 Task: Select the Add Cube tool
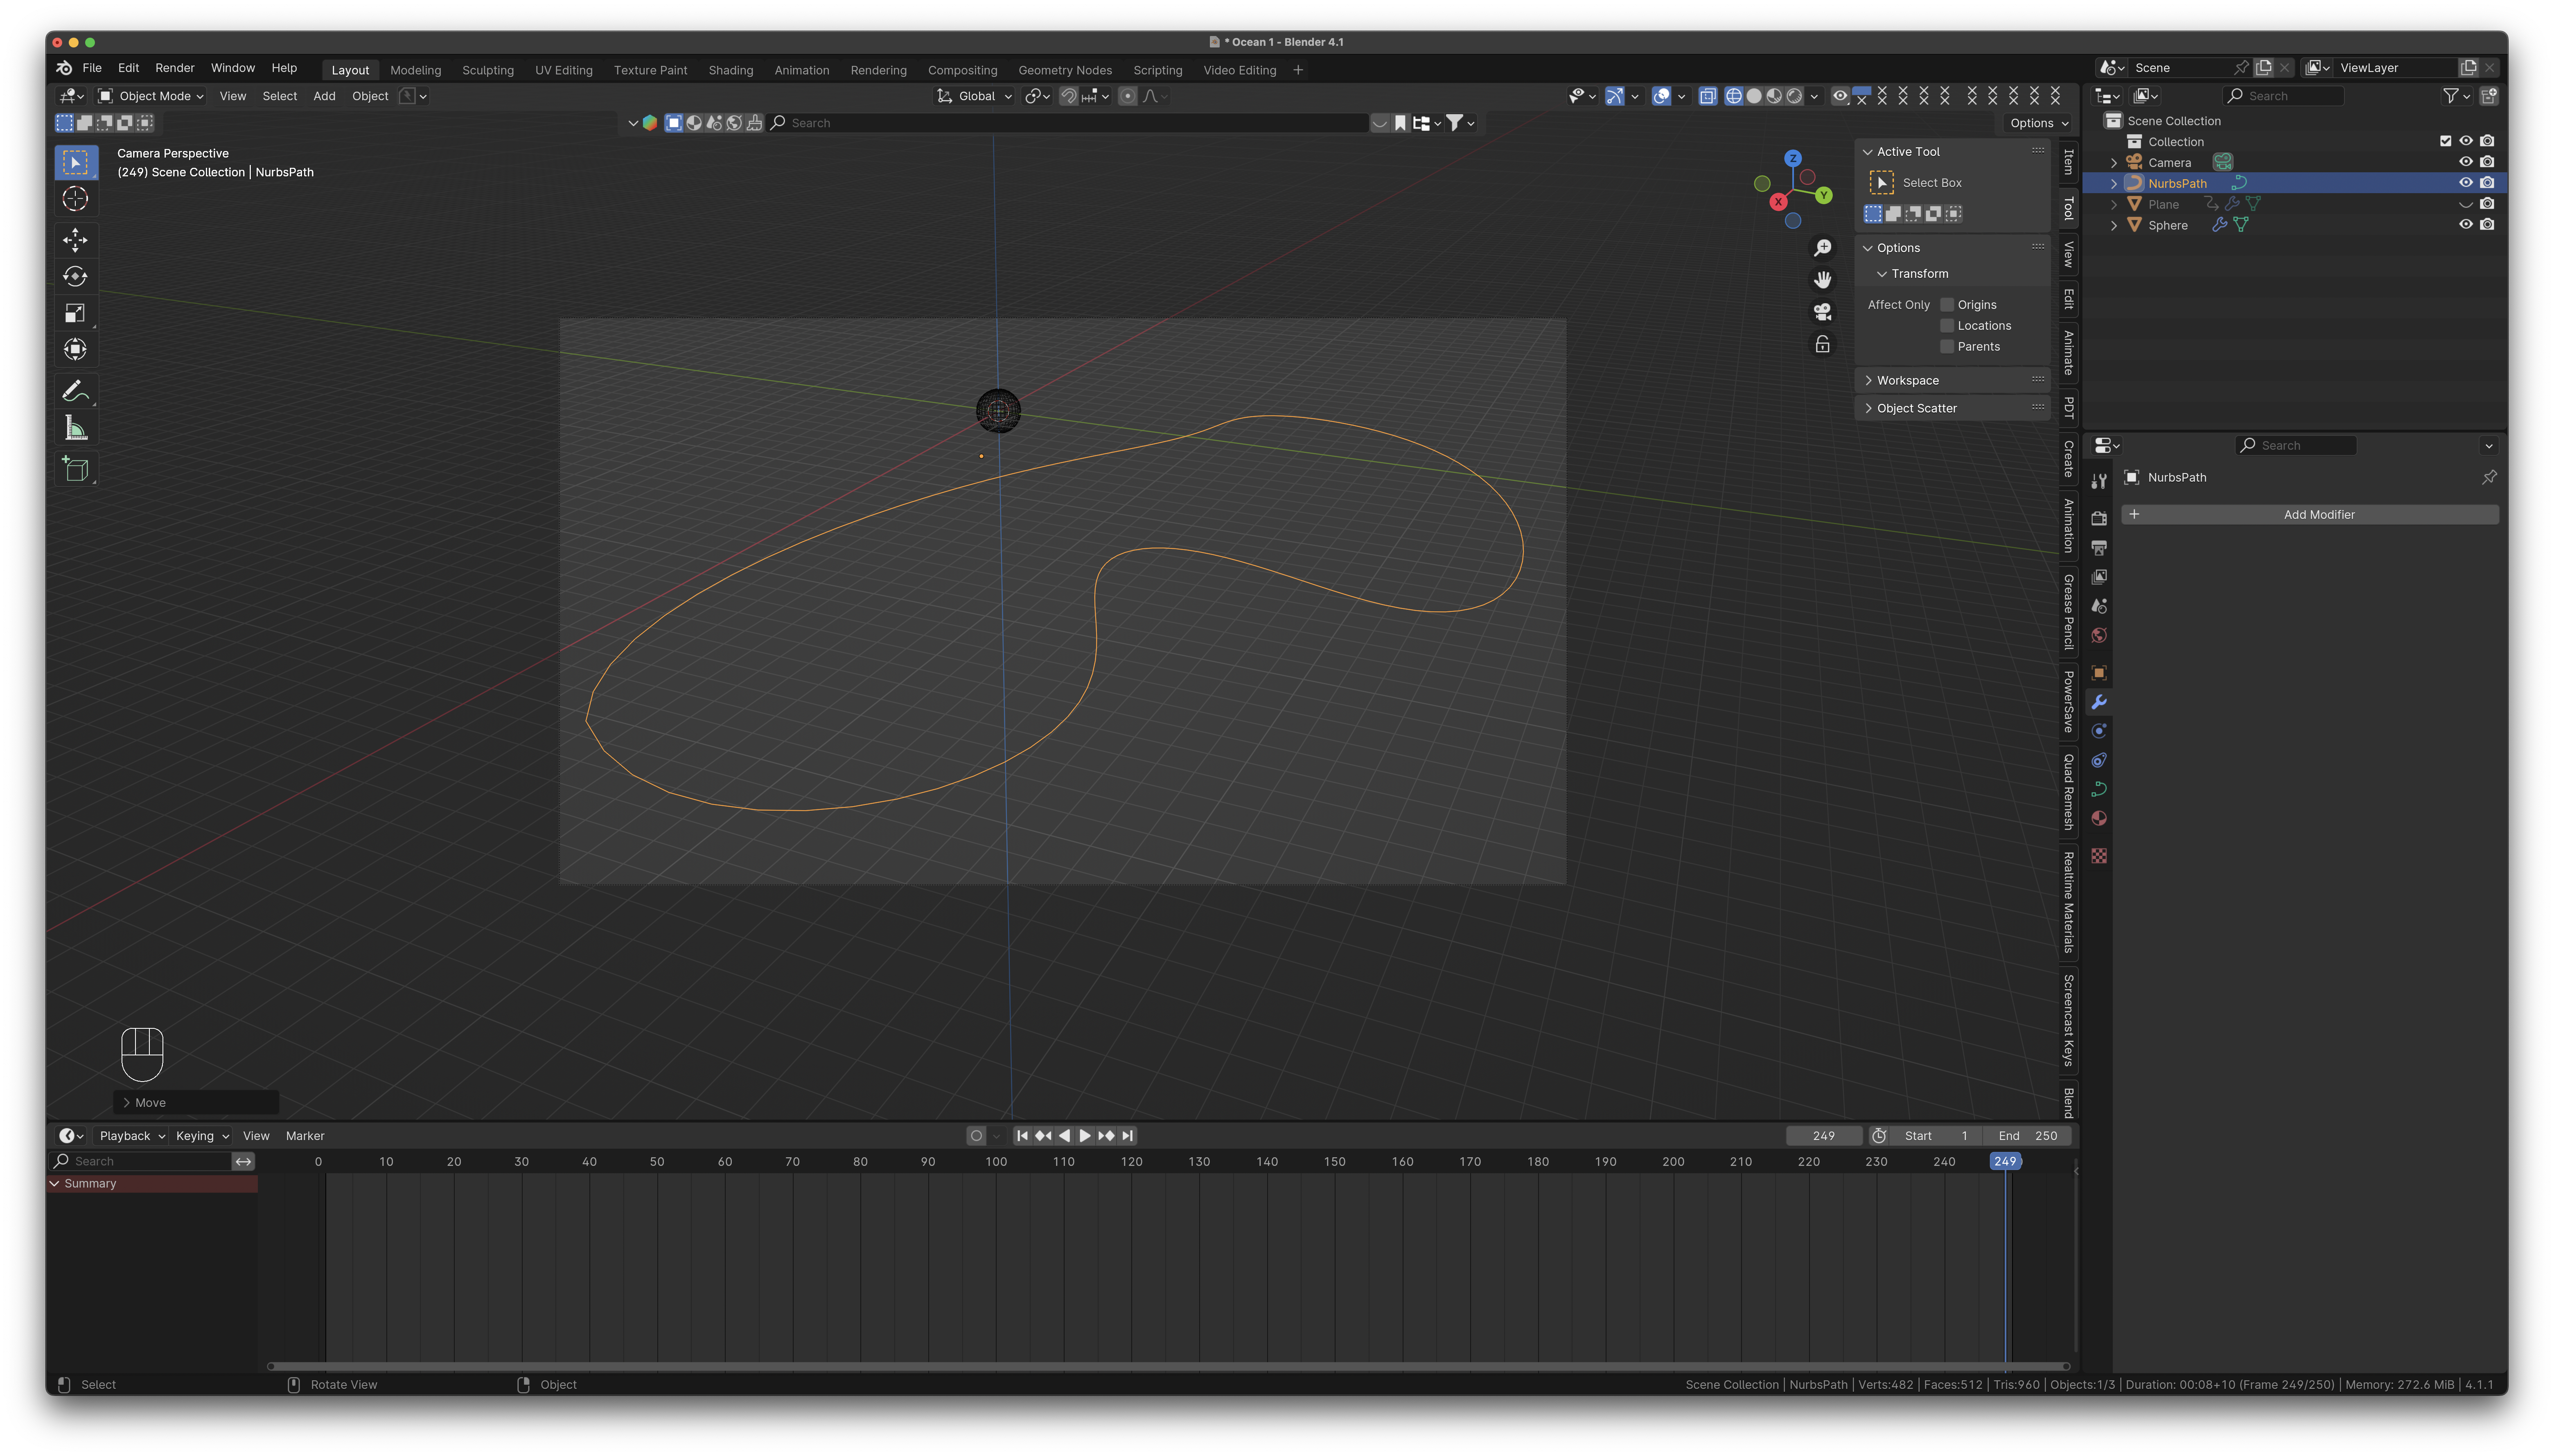point(75,469)
